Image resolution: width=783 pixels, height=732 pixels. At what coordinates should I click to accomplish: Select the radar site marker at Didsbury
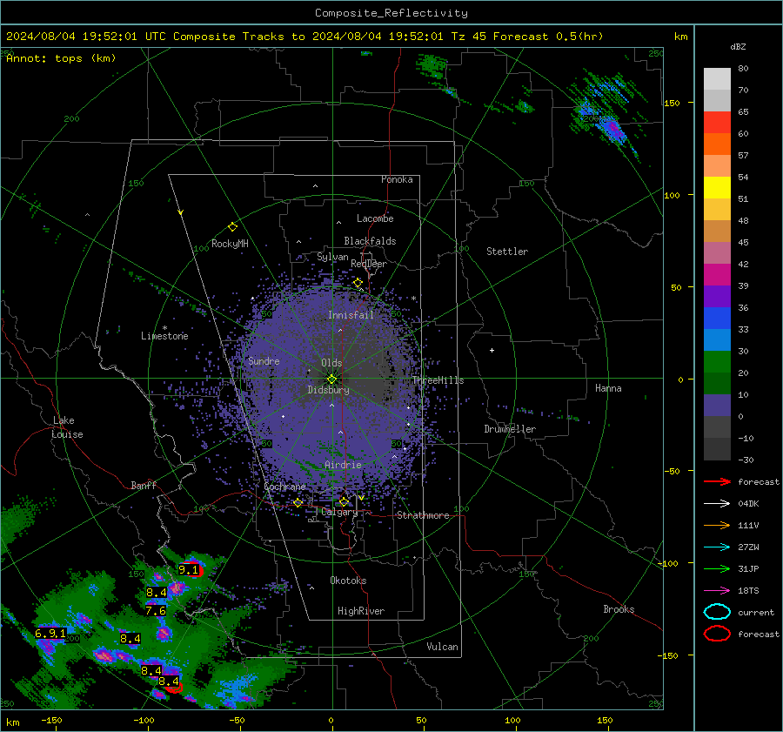coord(331,379)
